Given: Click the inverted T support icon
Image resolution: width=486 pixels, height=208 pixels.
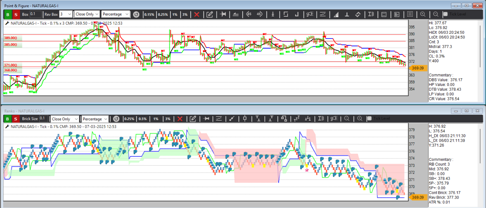Looking at the screenshot, I should click(x=347, y=14).
